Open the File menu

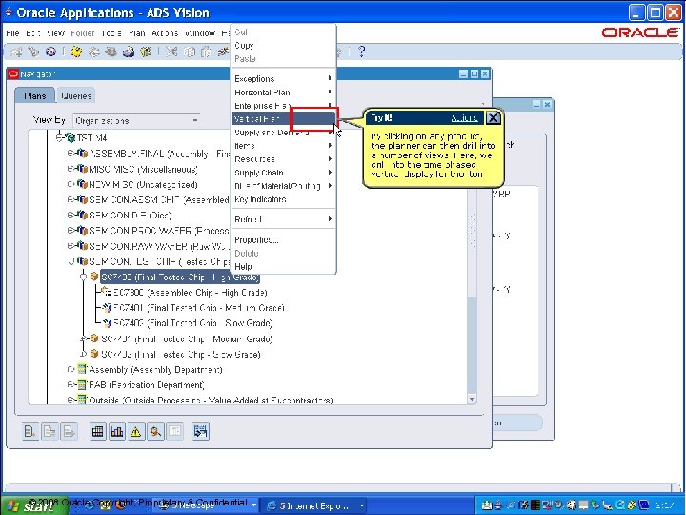[12, 33]
